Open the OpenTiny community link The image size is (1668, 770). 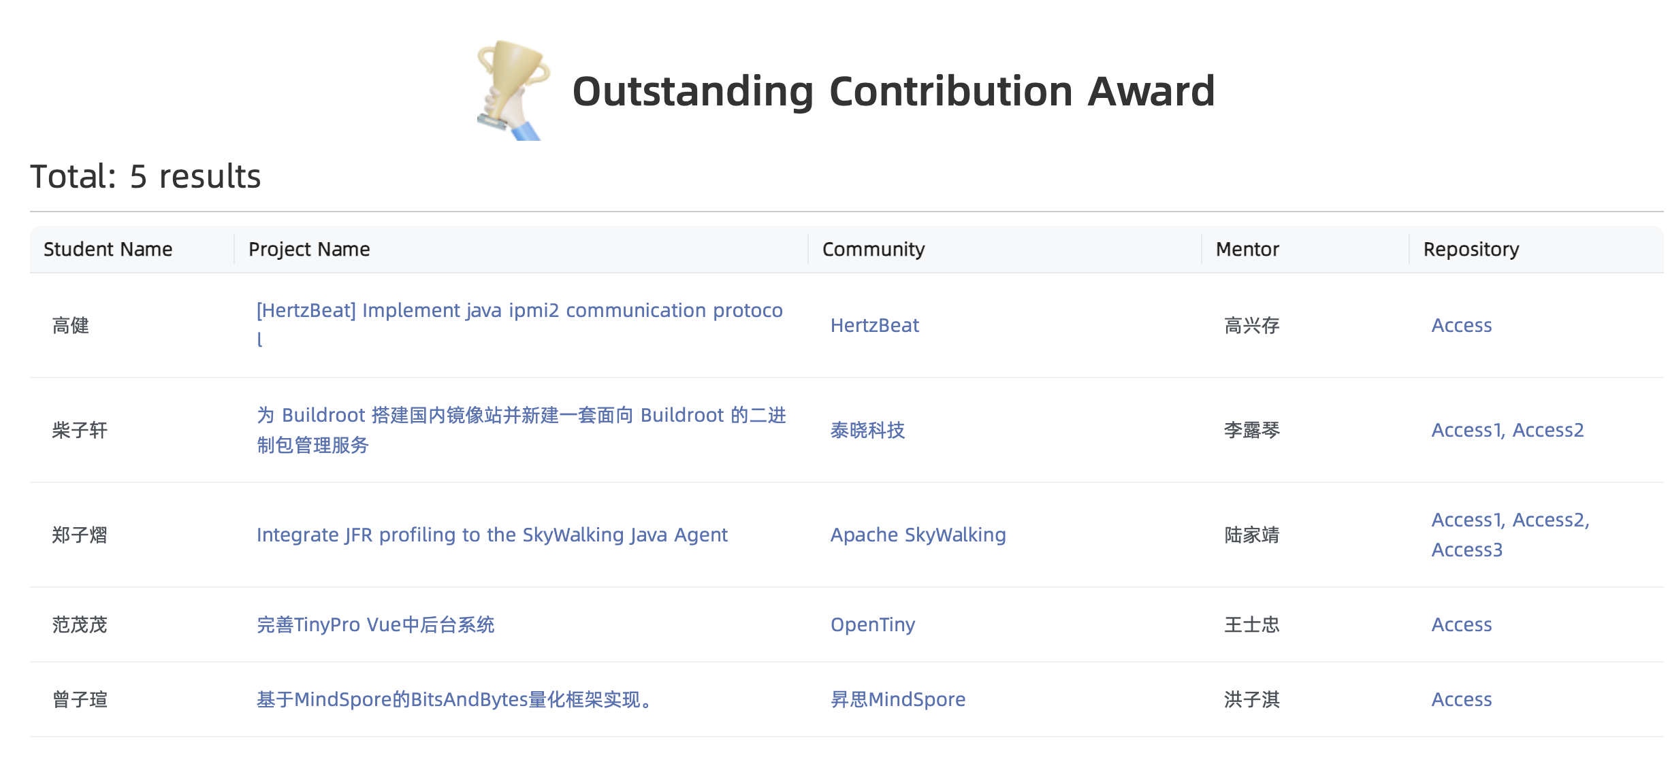coord(873,624)
